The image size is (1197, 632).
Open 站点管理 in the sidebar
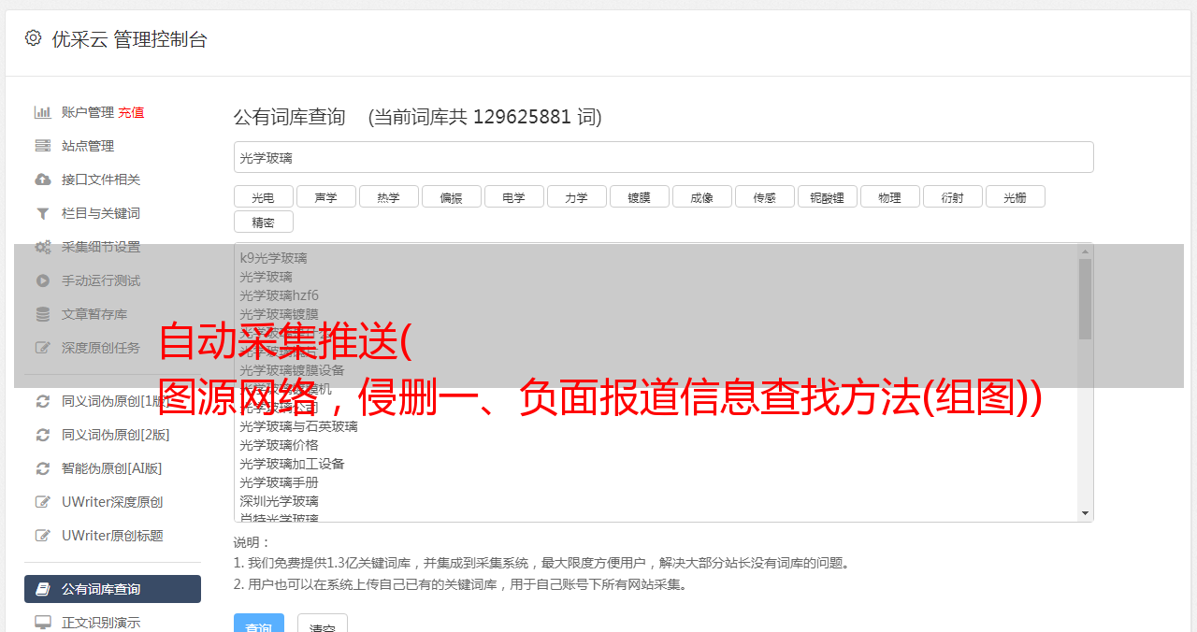88,146
